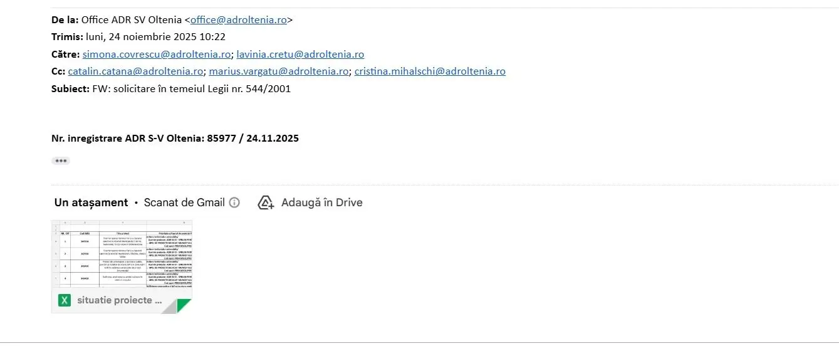Open catalin.catana@adroltenia.ro Cc link
Viewport: 839px width, 346px height.
pos(135,71)
